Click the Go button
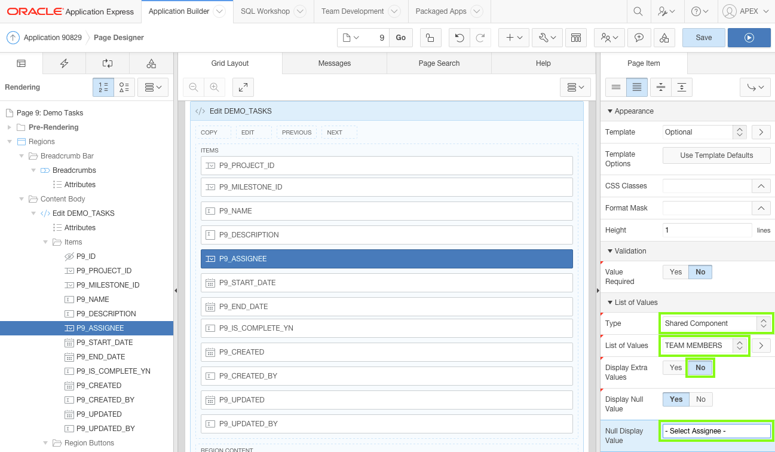Viewport: 775px width, 452px height. (x=400, y=38)
